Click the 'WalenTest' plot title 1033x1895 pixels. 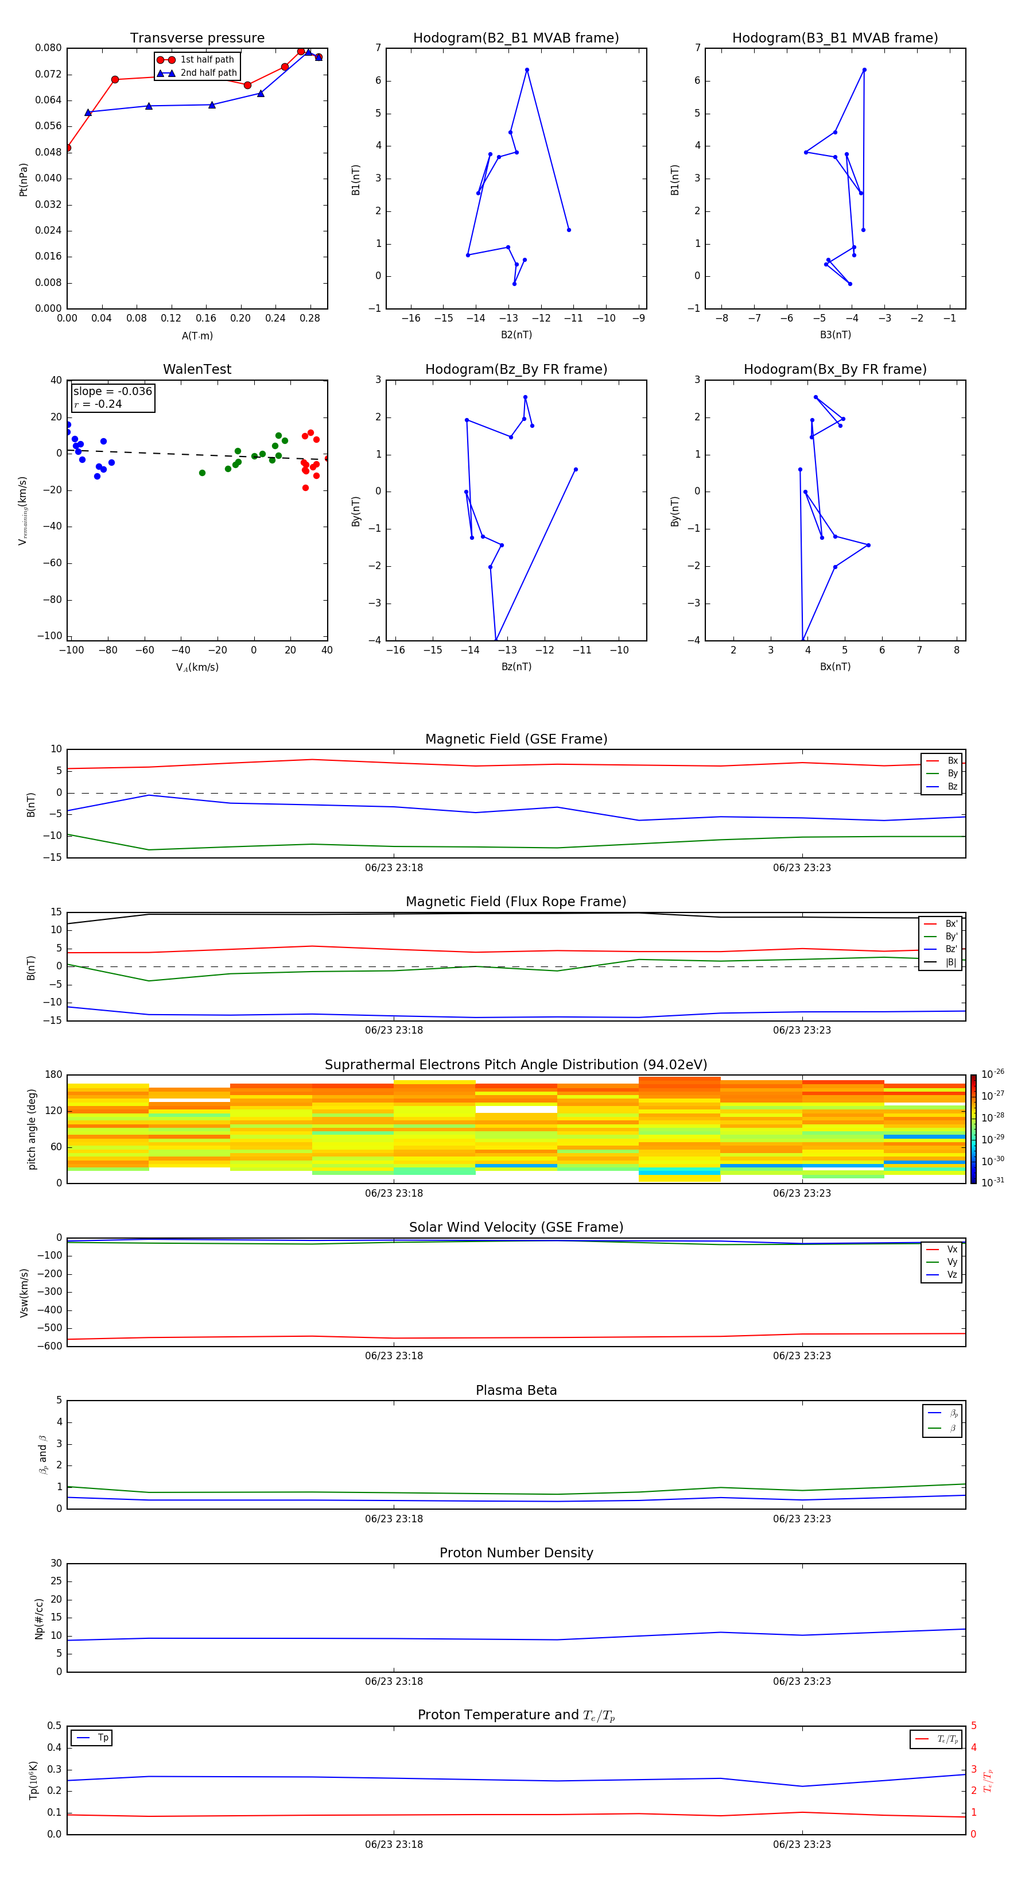(x=197, y=369)
